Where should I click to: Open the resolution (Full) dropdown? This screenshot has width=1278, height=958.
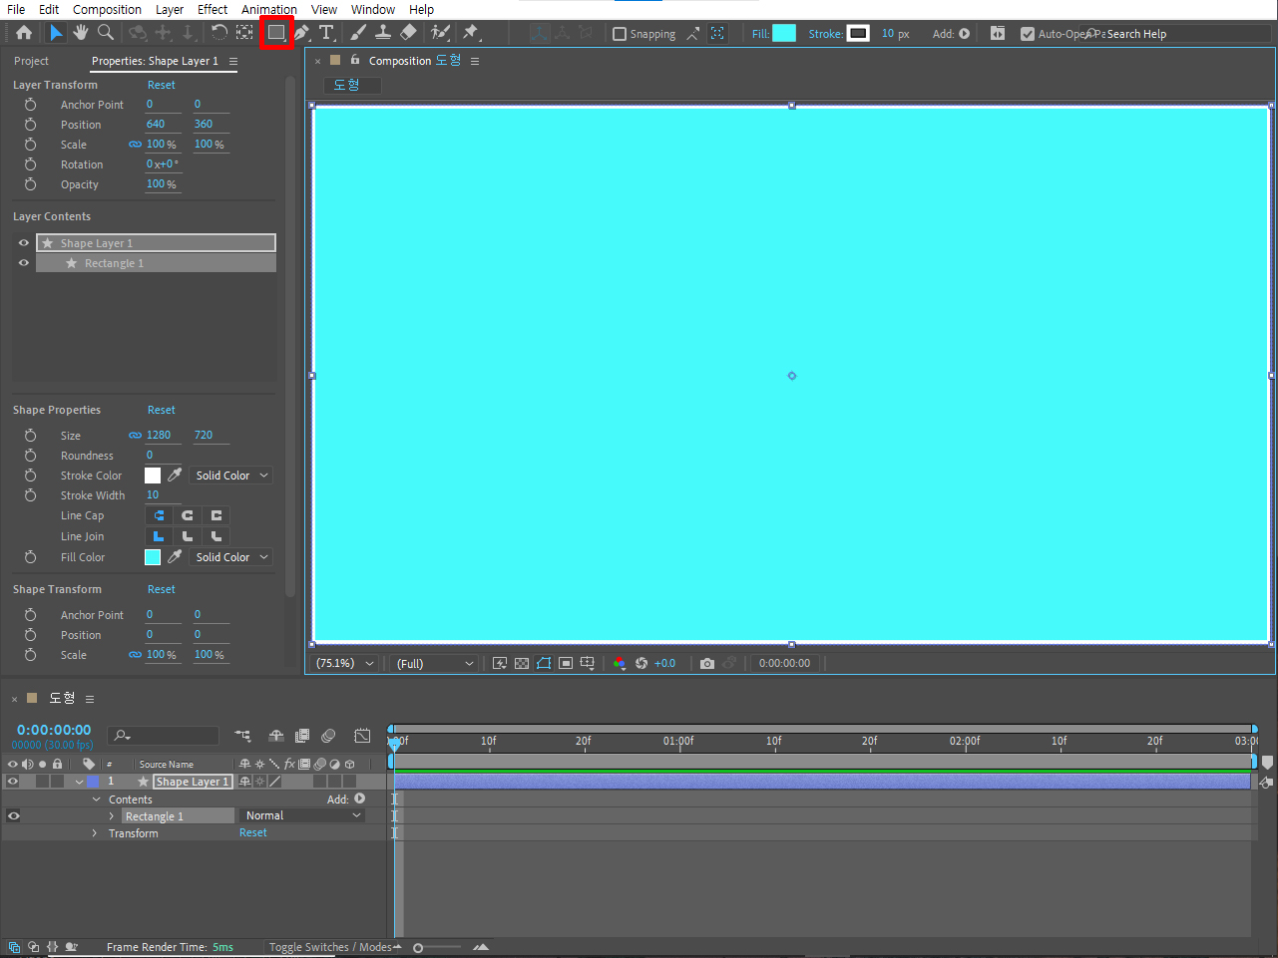coord(435,663)
